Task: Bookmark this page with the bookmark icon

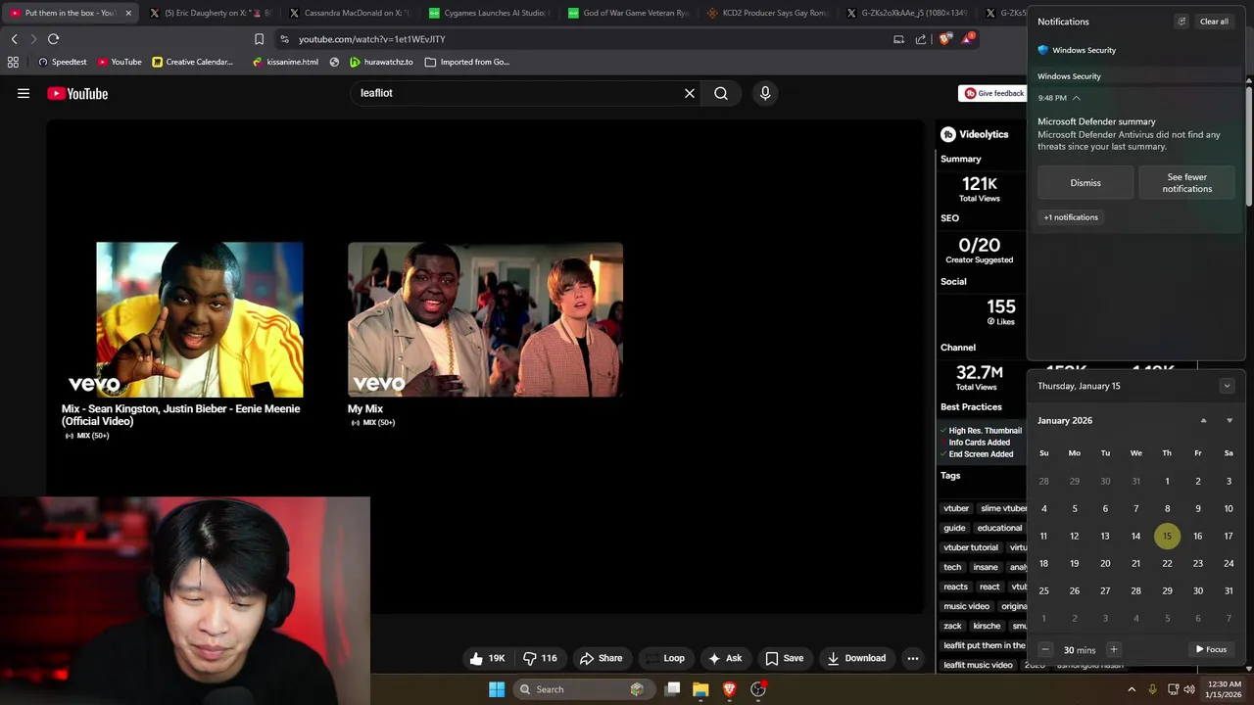Action: [259, 39]
